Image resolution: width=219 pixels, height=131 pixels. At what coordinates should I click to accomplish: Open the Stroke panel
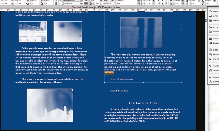coord(214,38)
